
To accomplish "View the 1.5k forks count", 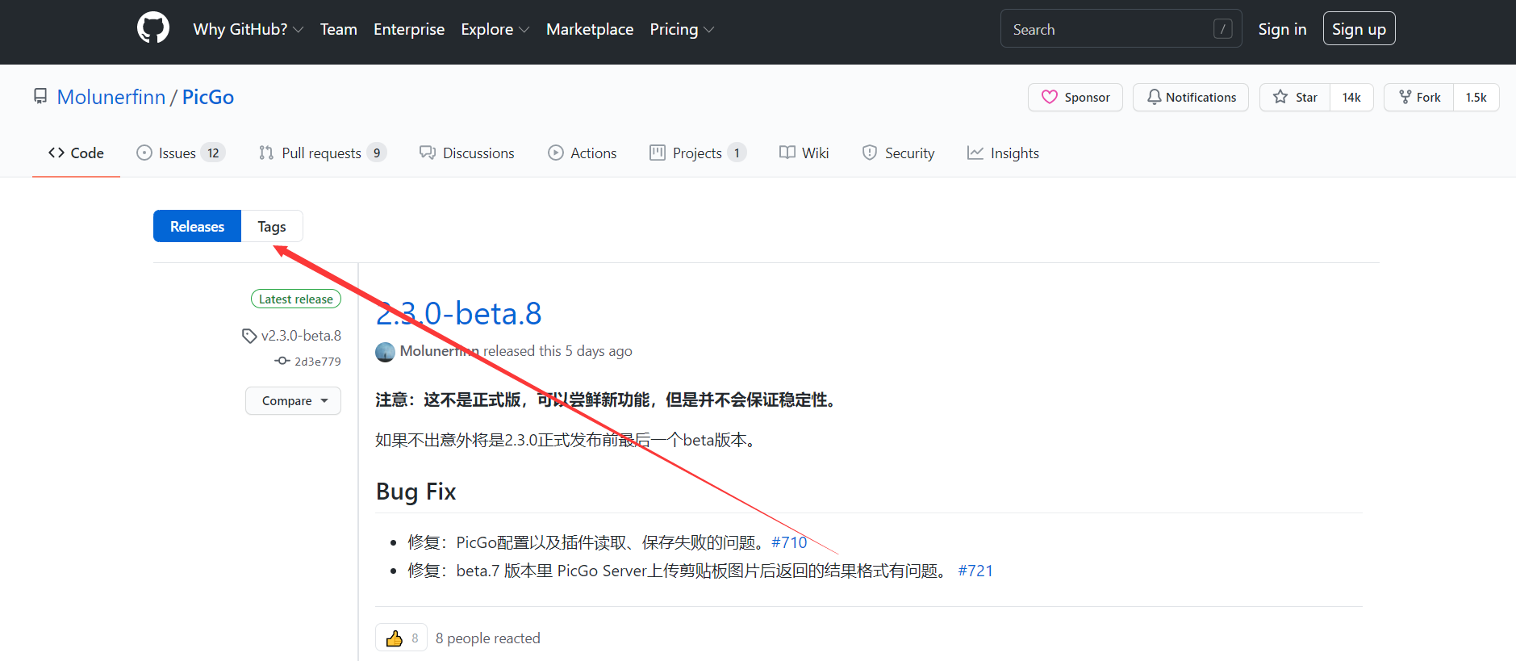I will click(x=1476, y=97).
